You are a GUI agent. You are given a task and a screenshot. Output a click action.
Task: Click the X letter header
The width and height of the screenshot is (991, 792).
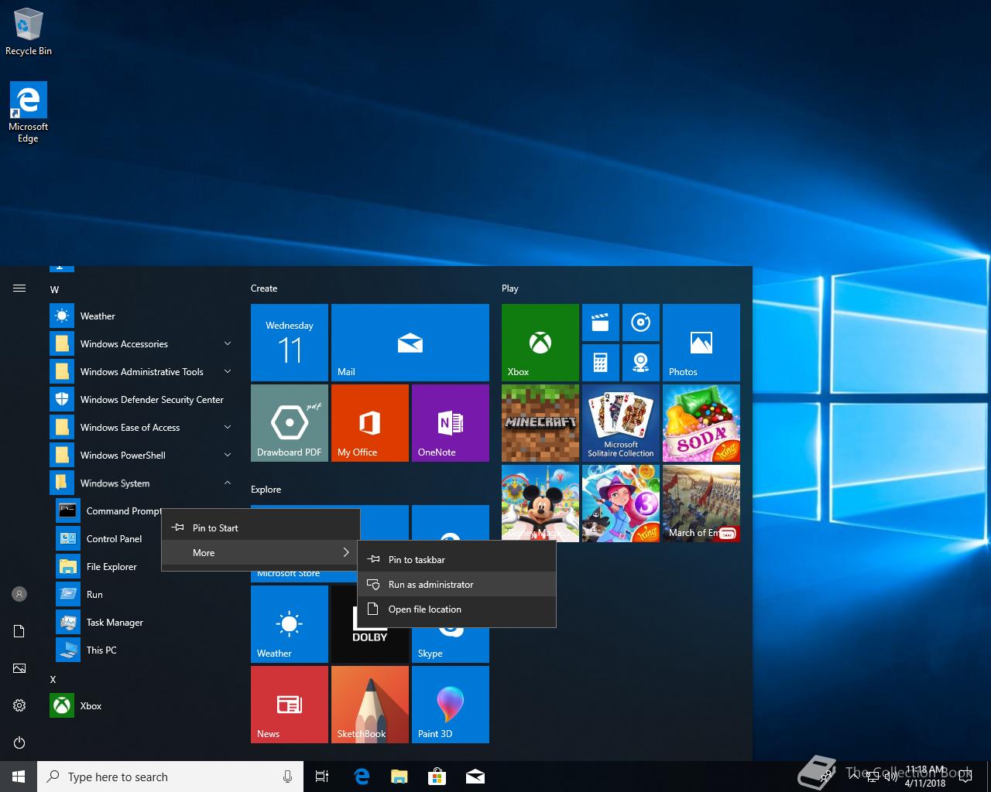pyautogui.click(x=53, y=679)
